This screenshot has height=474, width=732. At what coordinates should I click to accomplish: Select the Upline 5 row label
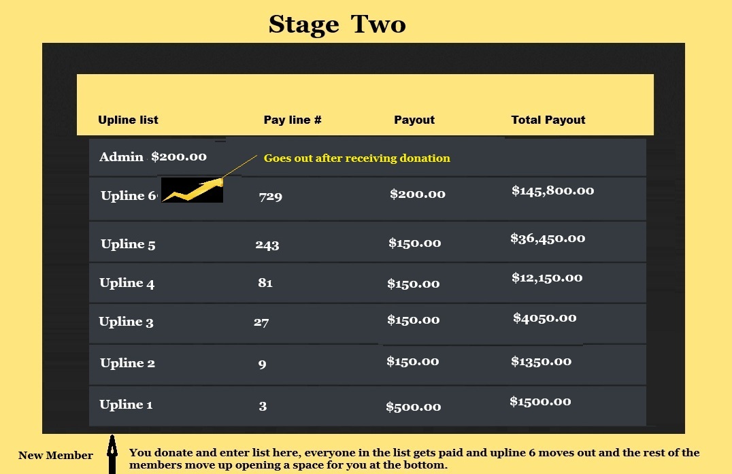tap(128, 244)
